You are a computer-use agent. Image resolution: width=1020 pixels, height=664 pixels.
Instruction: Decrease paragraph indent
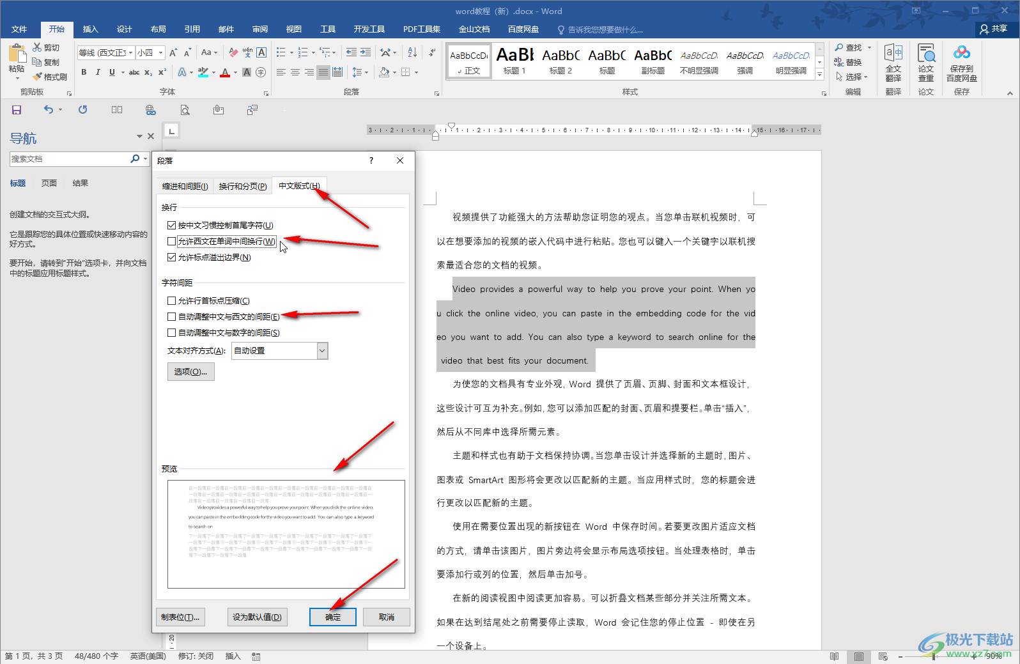[x=352, y=52]
